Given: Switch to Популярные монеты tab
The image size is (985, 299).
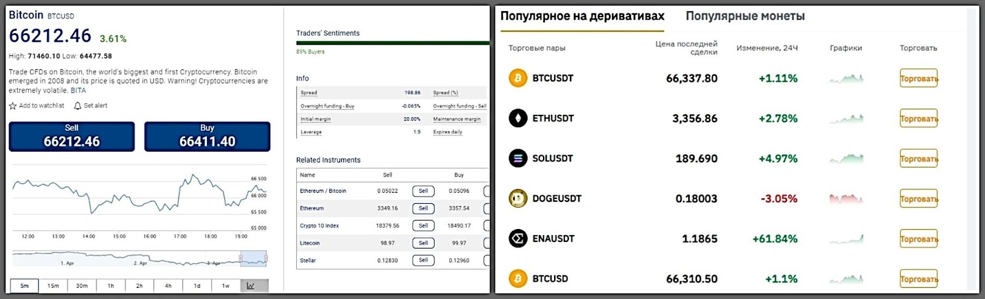Looking at the screenshot, I should coord(745,16).
